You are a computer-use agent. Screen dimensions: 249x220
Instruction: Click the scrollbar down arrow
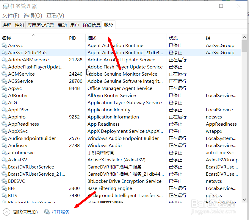[x=244, y=199]
